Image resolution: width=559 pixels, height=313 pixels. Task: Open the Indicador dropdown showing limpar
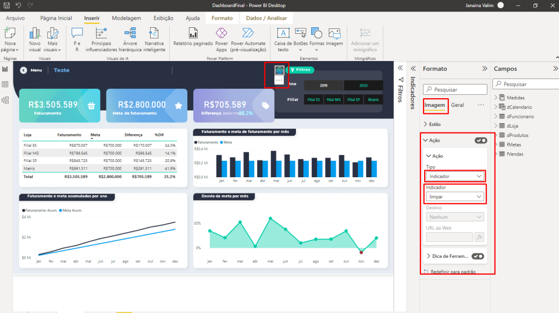pyautogui.click(x=455, y=196)
